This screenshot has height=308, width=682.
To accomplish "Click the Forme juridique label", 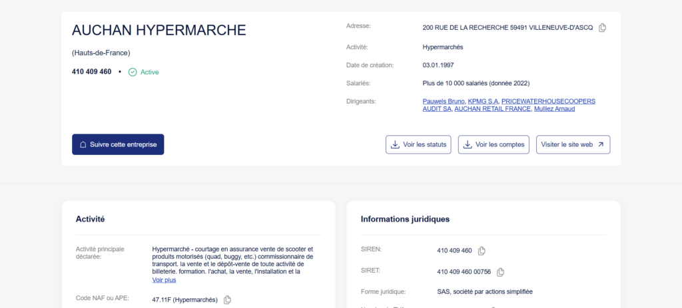I will [x=384, y=291].
